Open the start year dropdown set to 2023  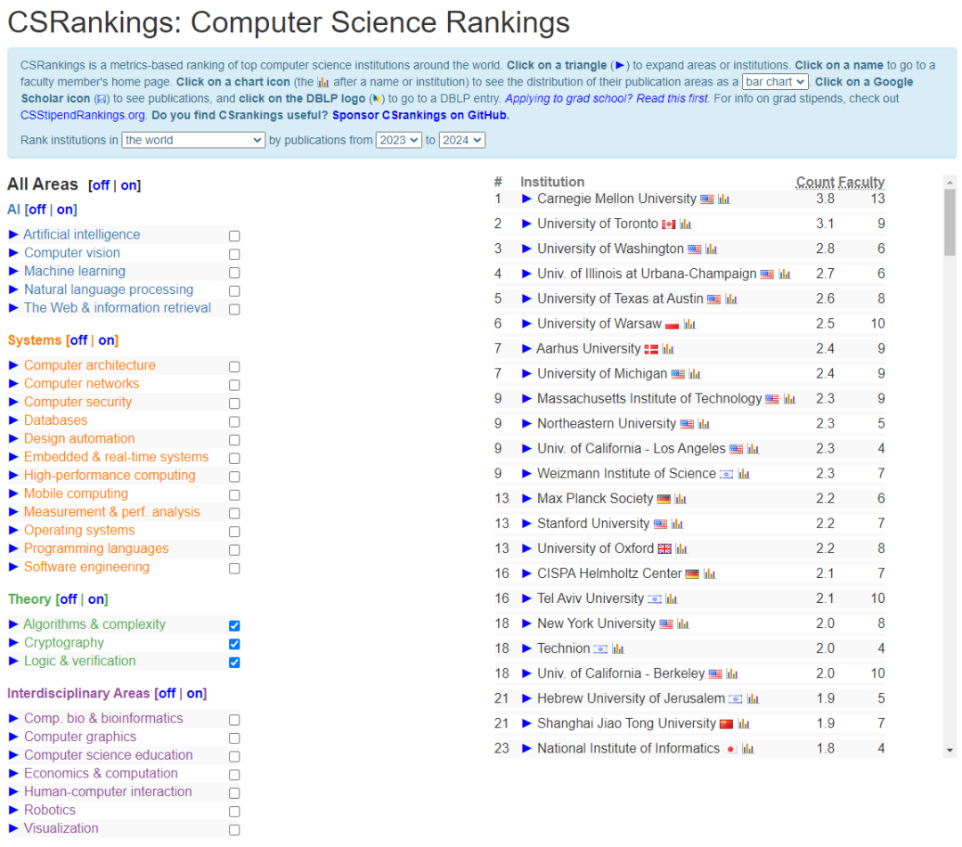[398, 140]
